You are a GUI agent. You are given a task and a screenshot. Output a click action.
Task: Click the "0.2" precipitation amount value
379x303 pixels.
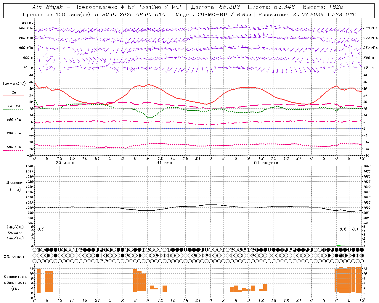click(x=343, y=229)
